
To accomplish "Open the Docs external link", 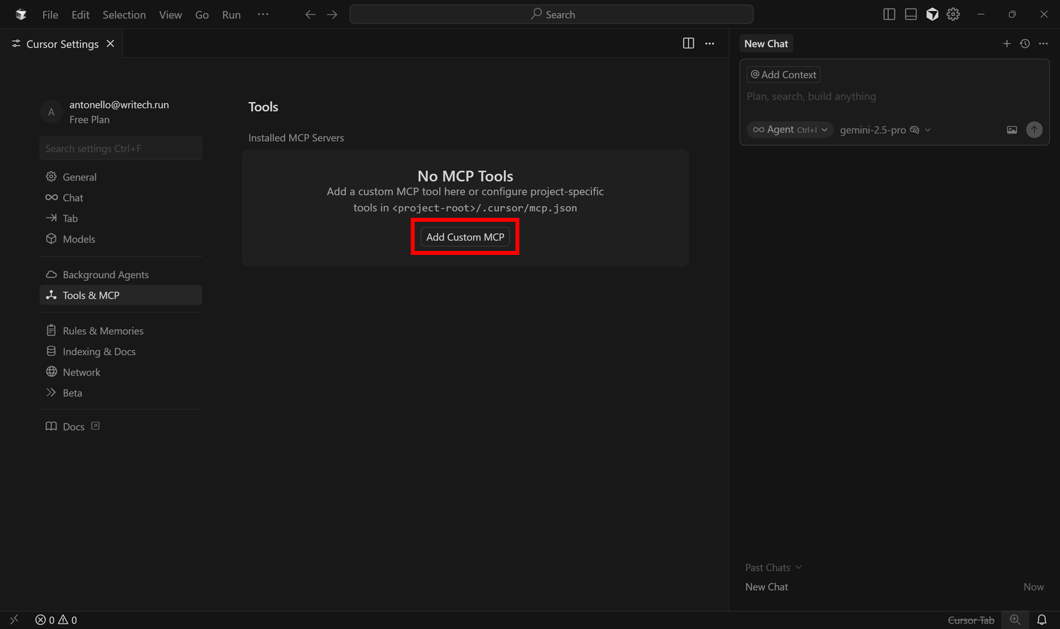I will (74, 426).
